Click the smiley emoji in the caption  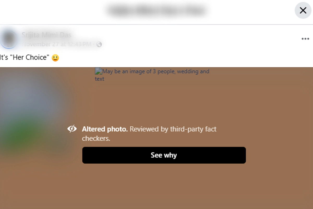[55, 58]
